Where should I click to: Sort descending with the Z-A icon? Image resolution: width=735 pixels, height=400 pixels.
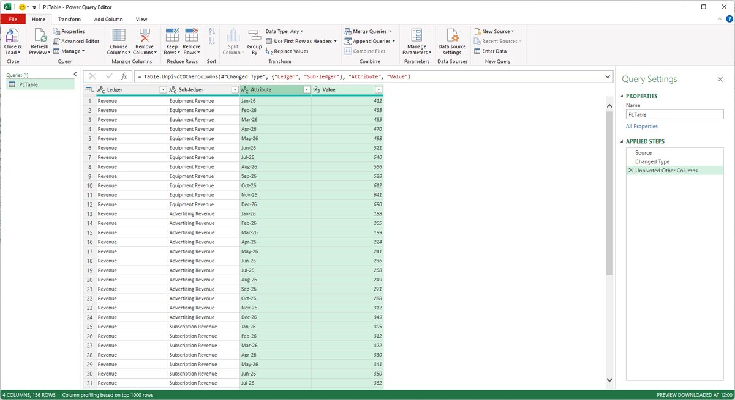coord(212,41)
